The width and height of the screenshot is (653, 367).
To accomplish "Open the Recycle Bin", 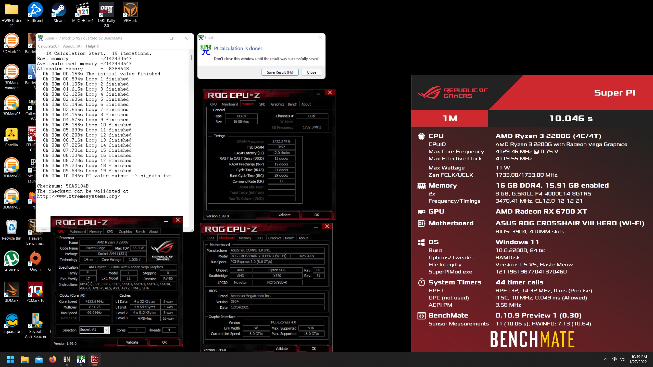I will click(x=12, y=230).
